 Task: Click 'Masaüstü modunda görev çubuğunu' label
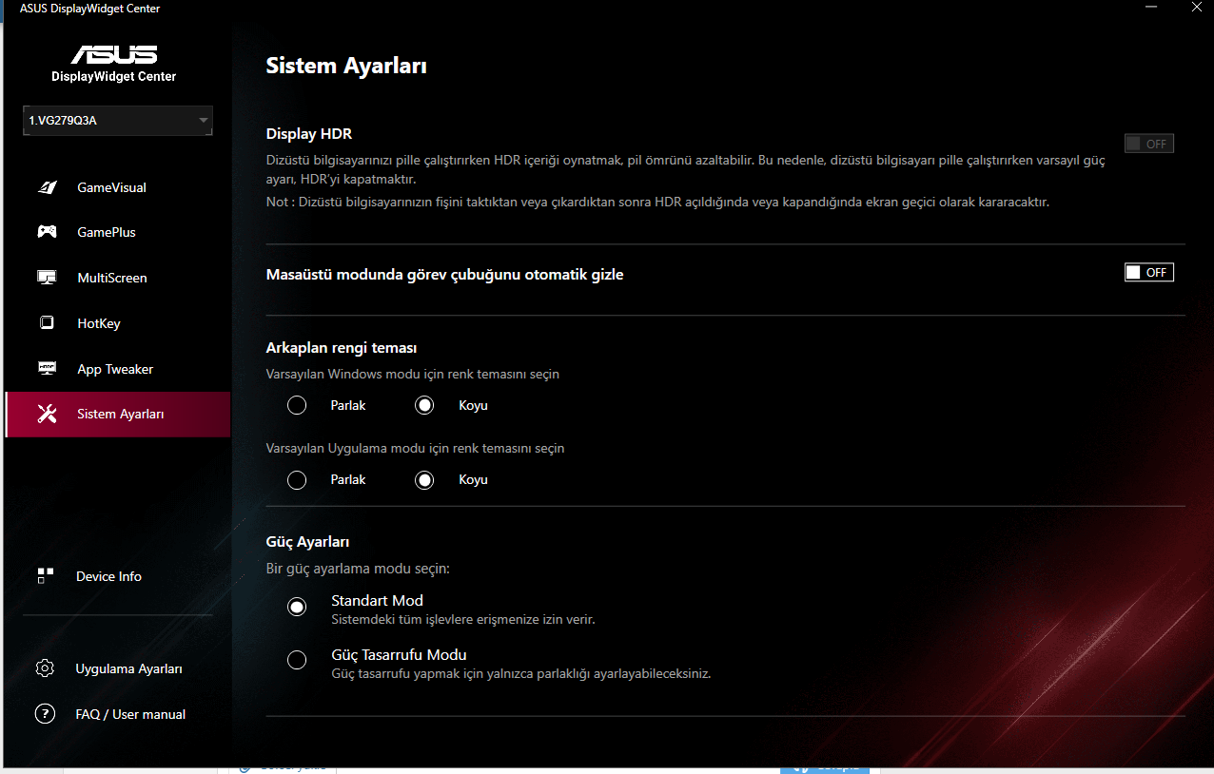pyautogui.click(x=444, y=275)
